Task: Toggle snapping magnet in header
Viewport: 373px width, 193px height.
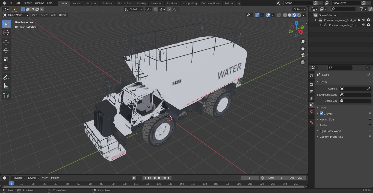Action: pyautogui.click(x=156, y=9)
